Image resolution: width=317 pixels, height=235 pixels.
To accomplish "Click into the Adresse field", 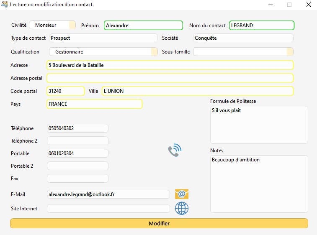I will coord(170,65).
